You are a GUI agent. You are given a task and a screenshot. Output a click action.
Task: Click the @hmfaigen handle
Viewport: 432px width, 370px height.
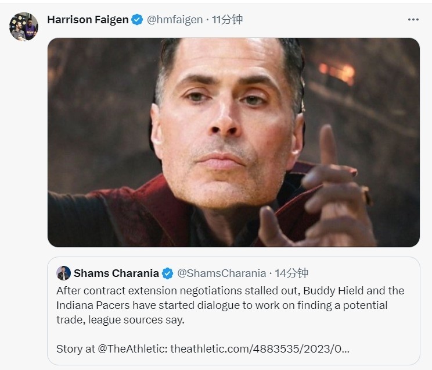pyautogui.click(x=174, y=20)
